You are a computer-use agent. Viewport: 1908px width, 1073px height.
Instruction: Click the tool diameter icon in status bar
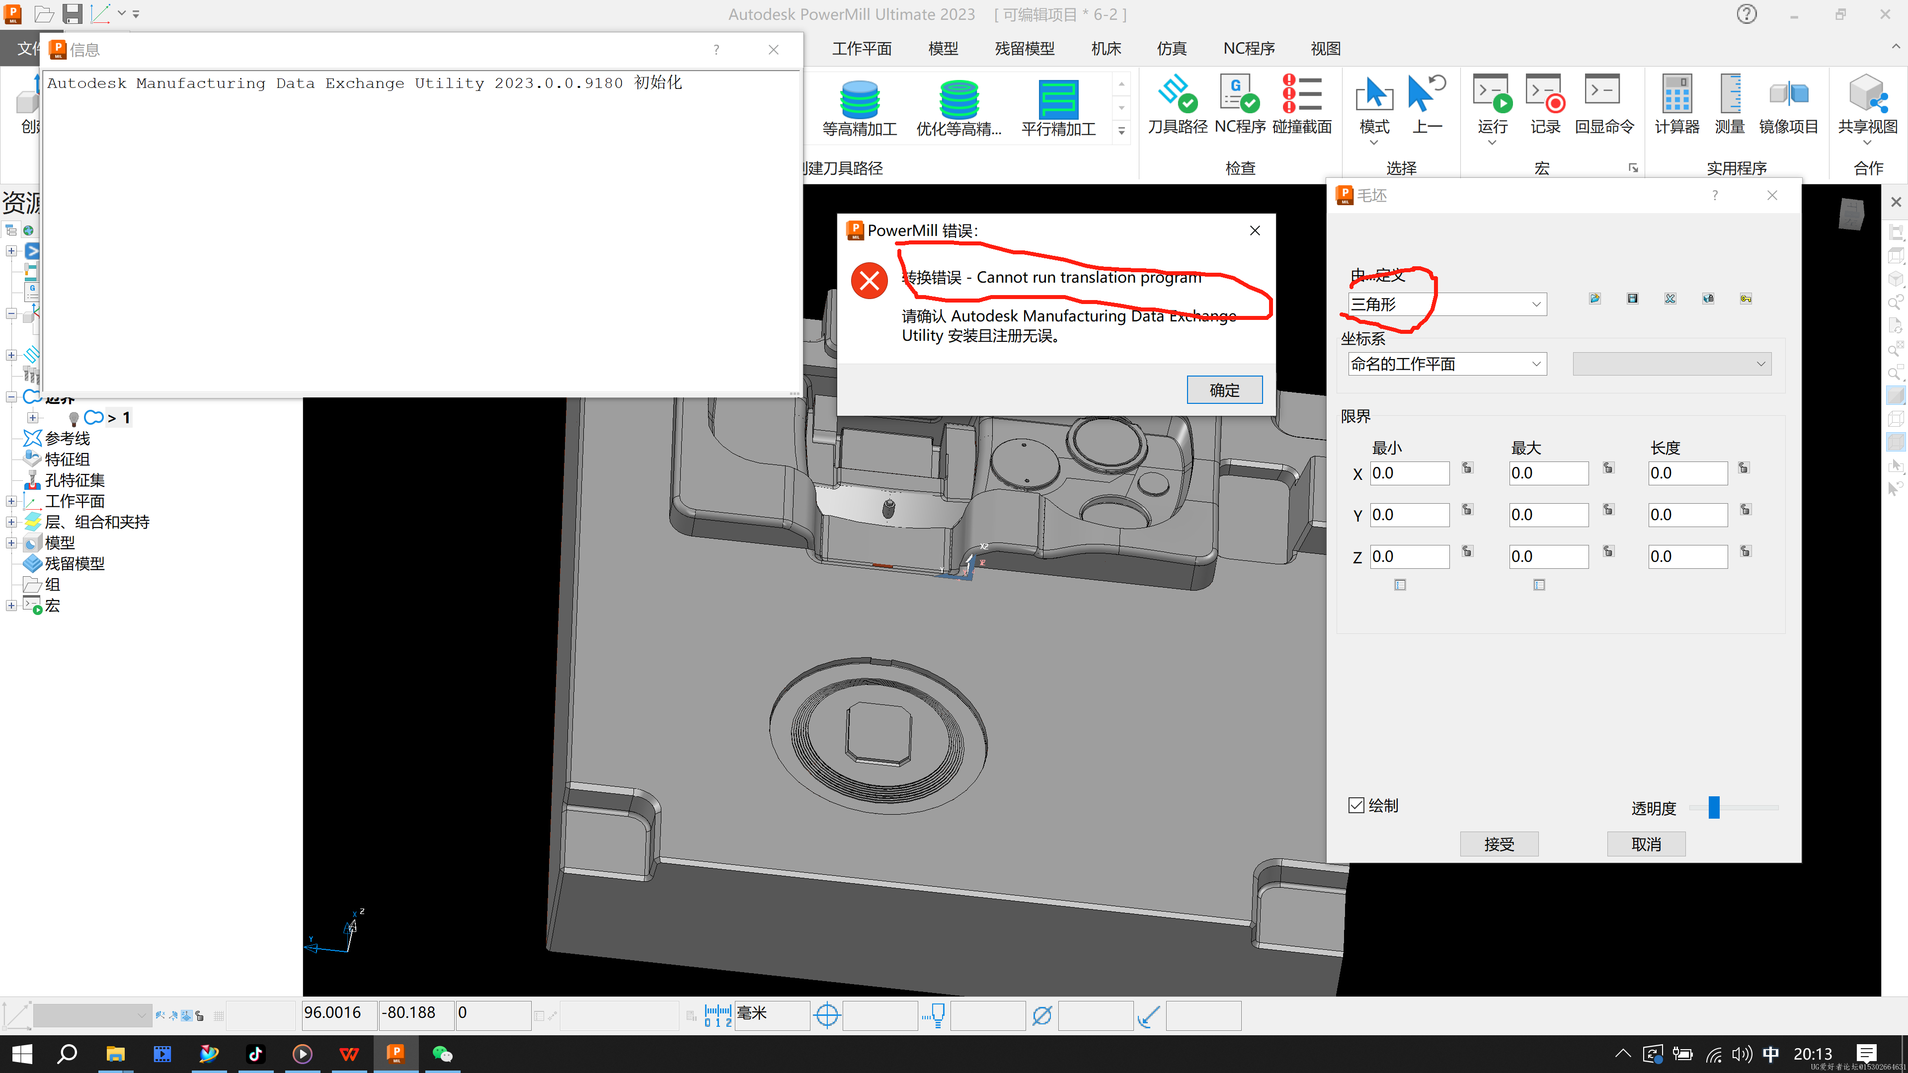(1041, 1015)
